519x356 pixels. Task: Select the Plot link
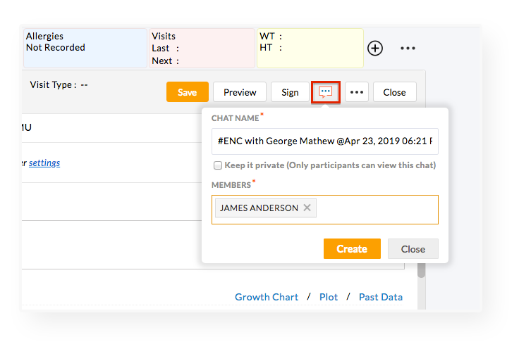coord(329,297)
